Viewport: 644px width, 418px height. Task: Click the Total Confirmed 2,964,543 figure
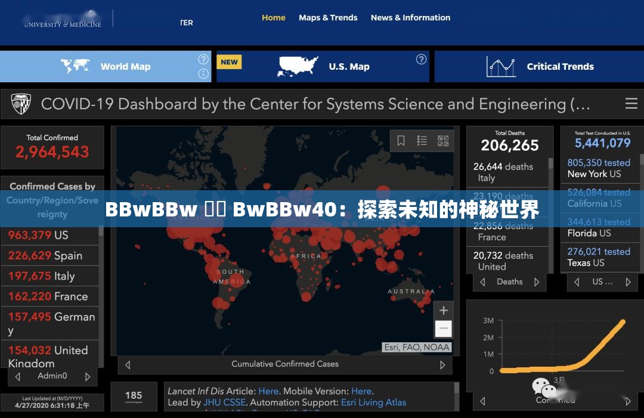coord(52,152)
